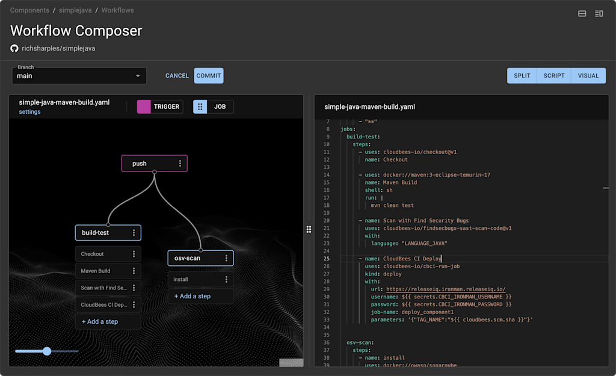
Task: Click the simple-java-maven-build.yaml title above the canvas
Action: tap(64, 102)
